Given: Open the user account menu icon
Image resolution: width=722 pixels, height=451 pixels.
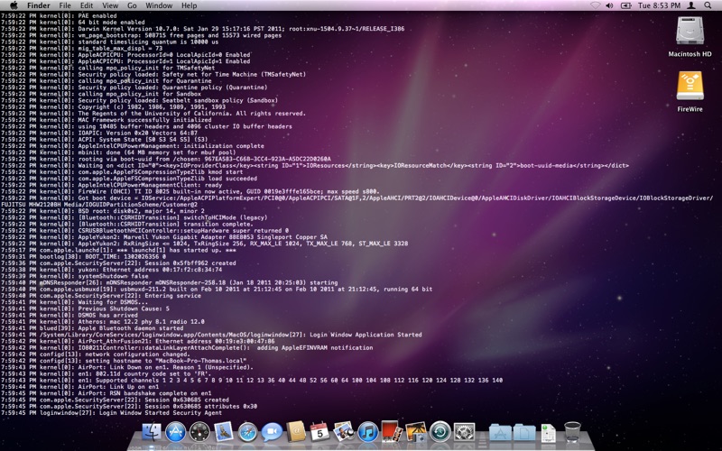Looking at the screenshot, I should click(691, 5).
